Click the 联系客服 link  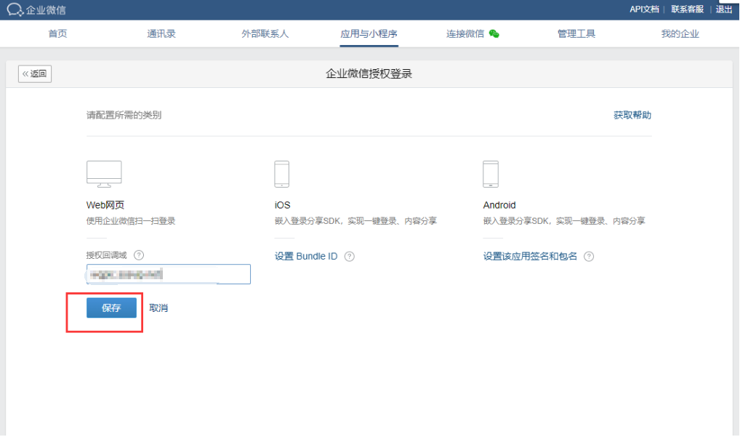coord(687,9)
